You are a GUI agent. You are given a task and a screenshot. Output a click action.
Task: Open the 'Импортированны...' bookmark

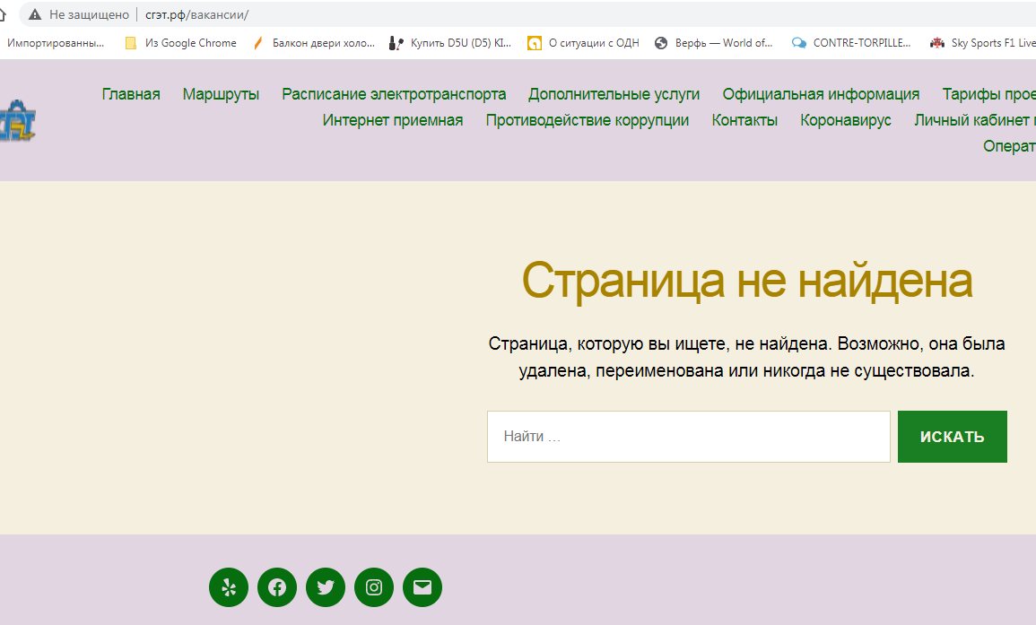pyautogui.click(x=54, y=43)
